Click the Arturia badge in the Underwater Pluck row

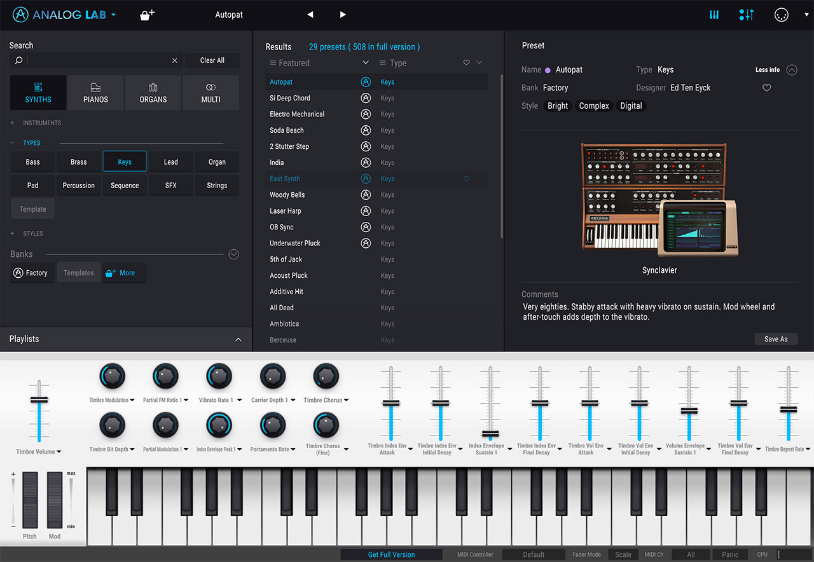pos(366,243)
